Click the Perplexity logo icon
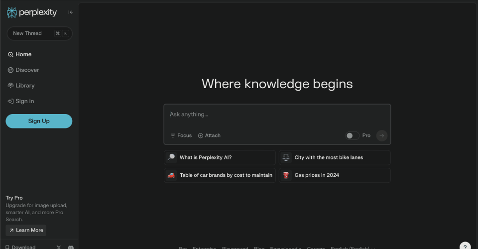The width and height of the screenshot is (478, 249). coord(11,12)
